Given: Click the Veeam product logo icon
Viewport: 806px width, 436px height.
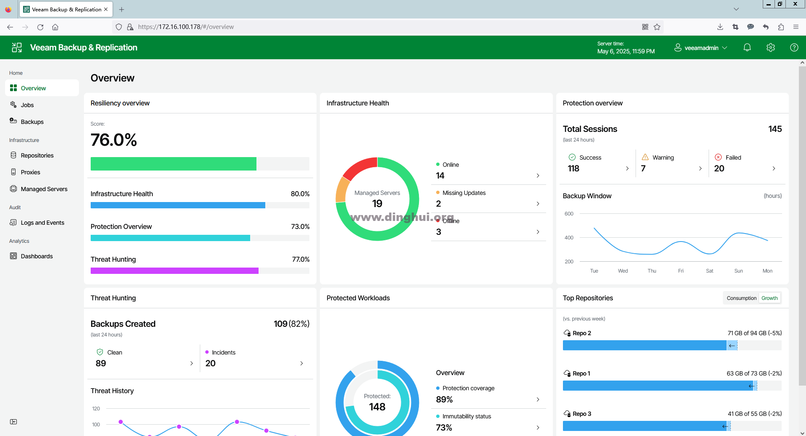Looking at the screenshot, I should [x=17, y=47].
